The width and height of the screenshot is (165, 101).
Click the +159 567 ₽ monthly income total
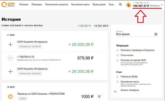tap(84, 26)
